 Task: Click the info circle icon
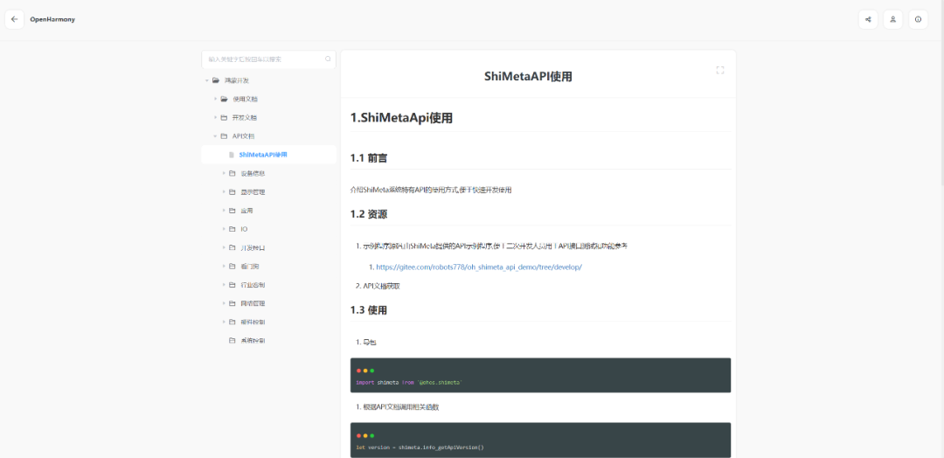tap(918, 19)
